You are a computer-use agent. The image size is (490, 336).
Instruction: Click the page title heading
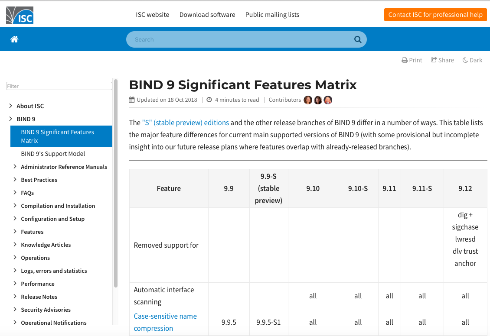pyautogui.click(x=243, y=85)
